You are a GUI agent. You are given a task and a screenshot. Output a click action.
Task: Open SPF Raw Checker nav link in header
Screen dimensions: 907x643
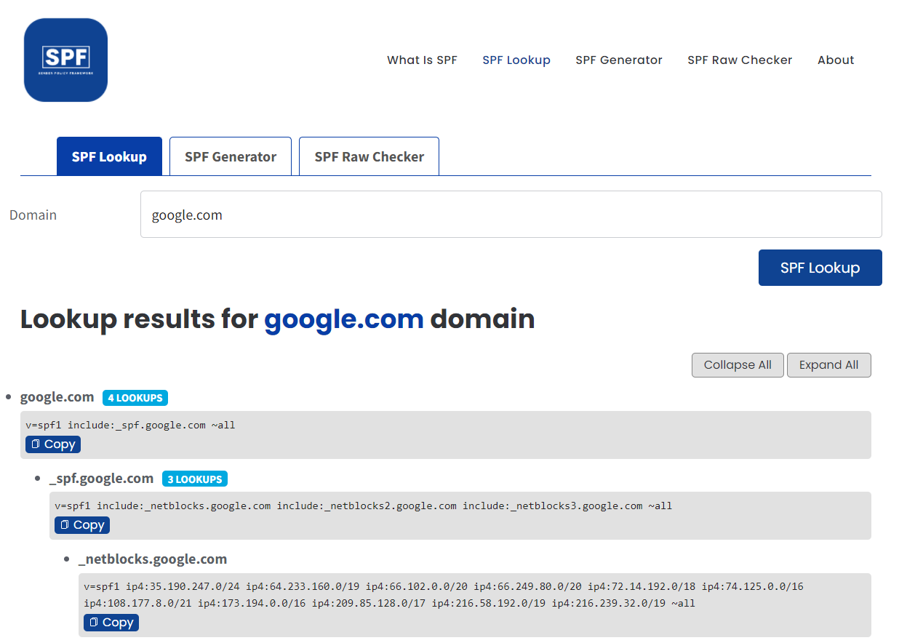740,60
